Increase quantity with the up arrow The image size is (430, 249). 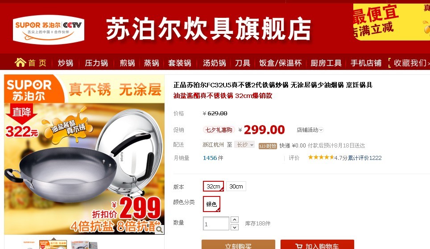click(235, 220)
